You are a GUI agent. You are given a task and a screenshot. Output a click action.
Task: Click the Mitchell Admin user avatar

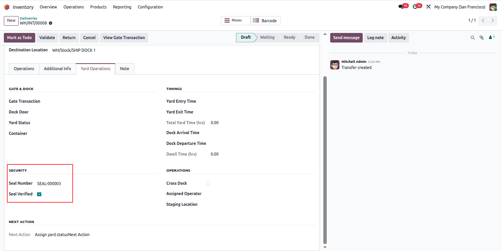[x=493, y=7]
